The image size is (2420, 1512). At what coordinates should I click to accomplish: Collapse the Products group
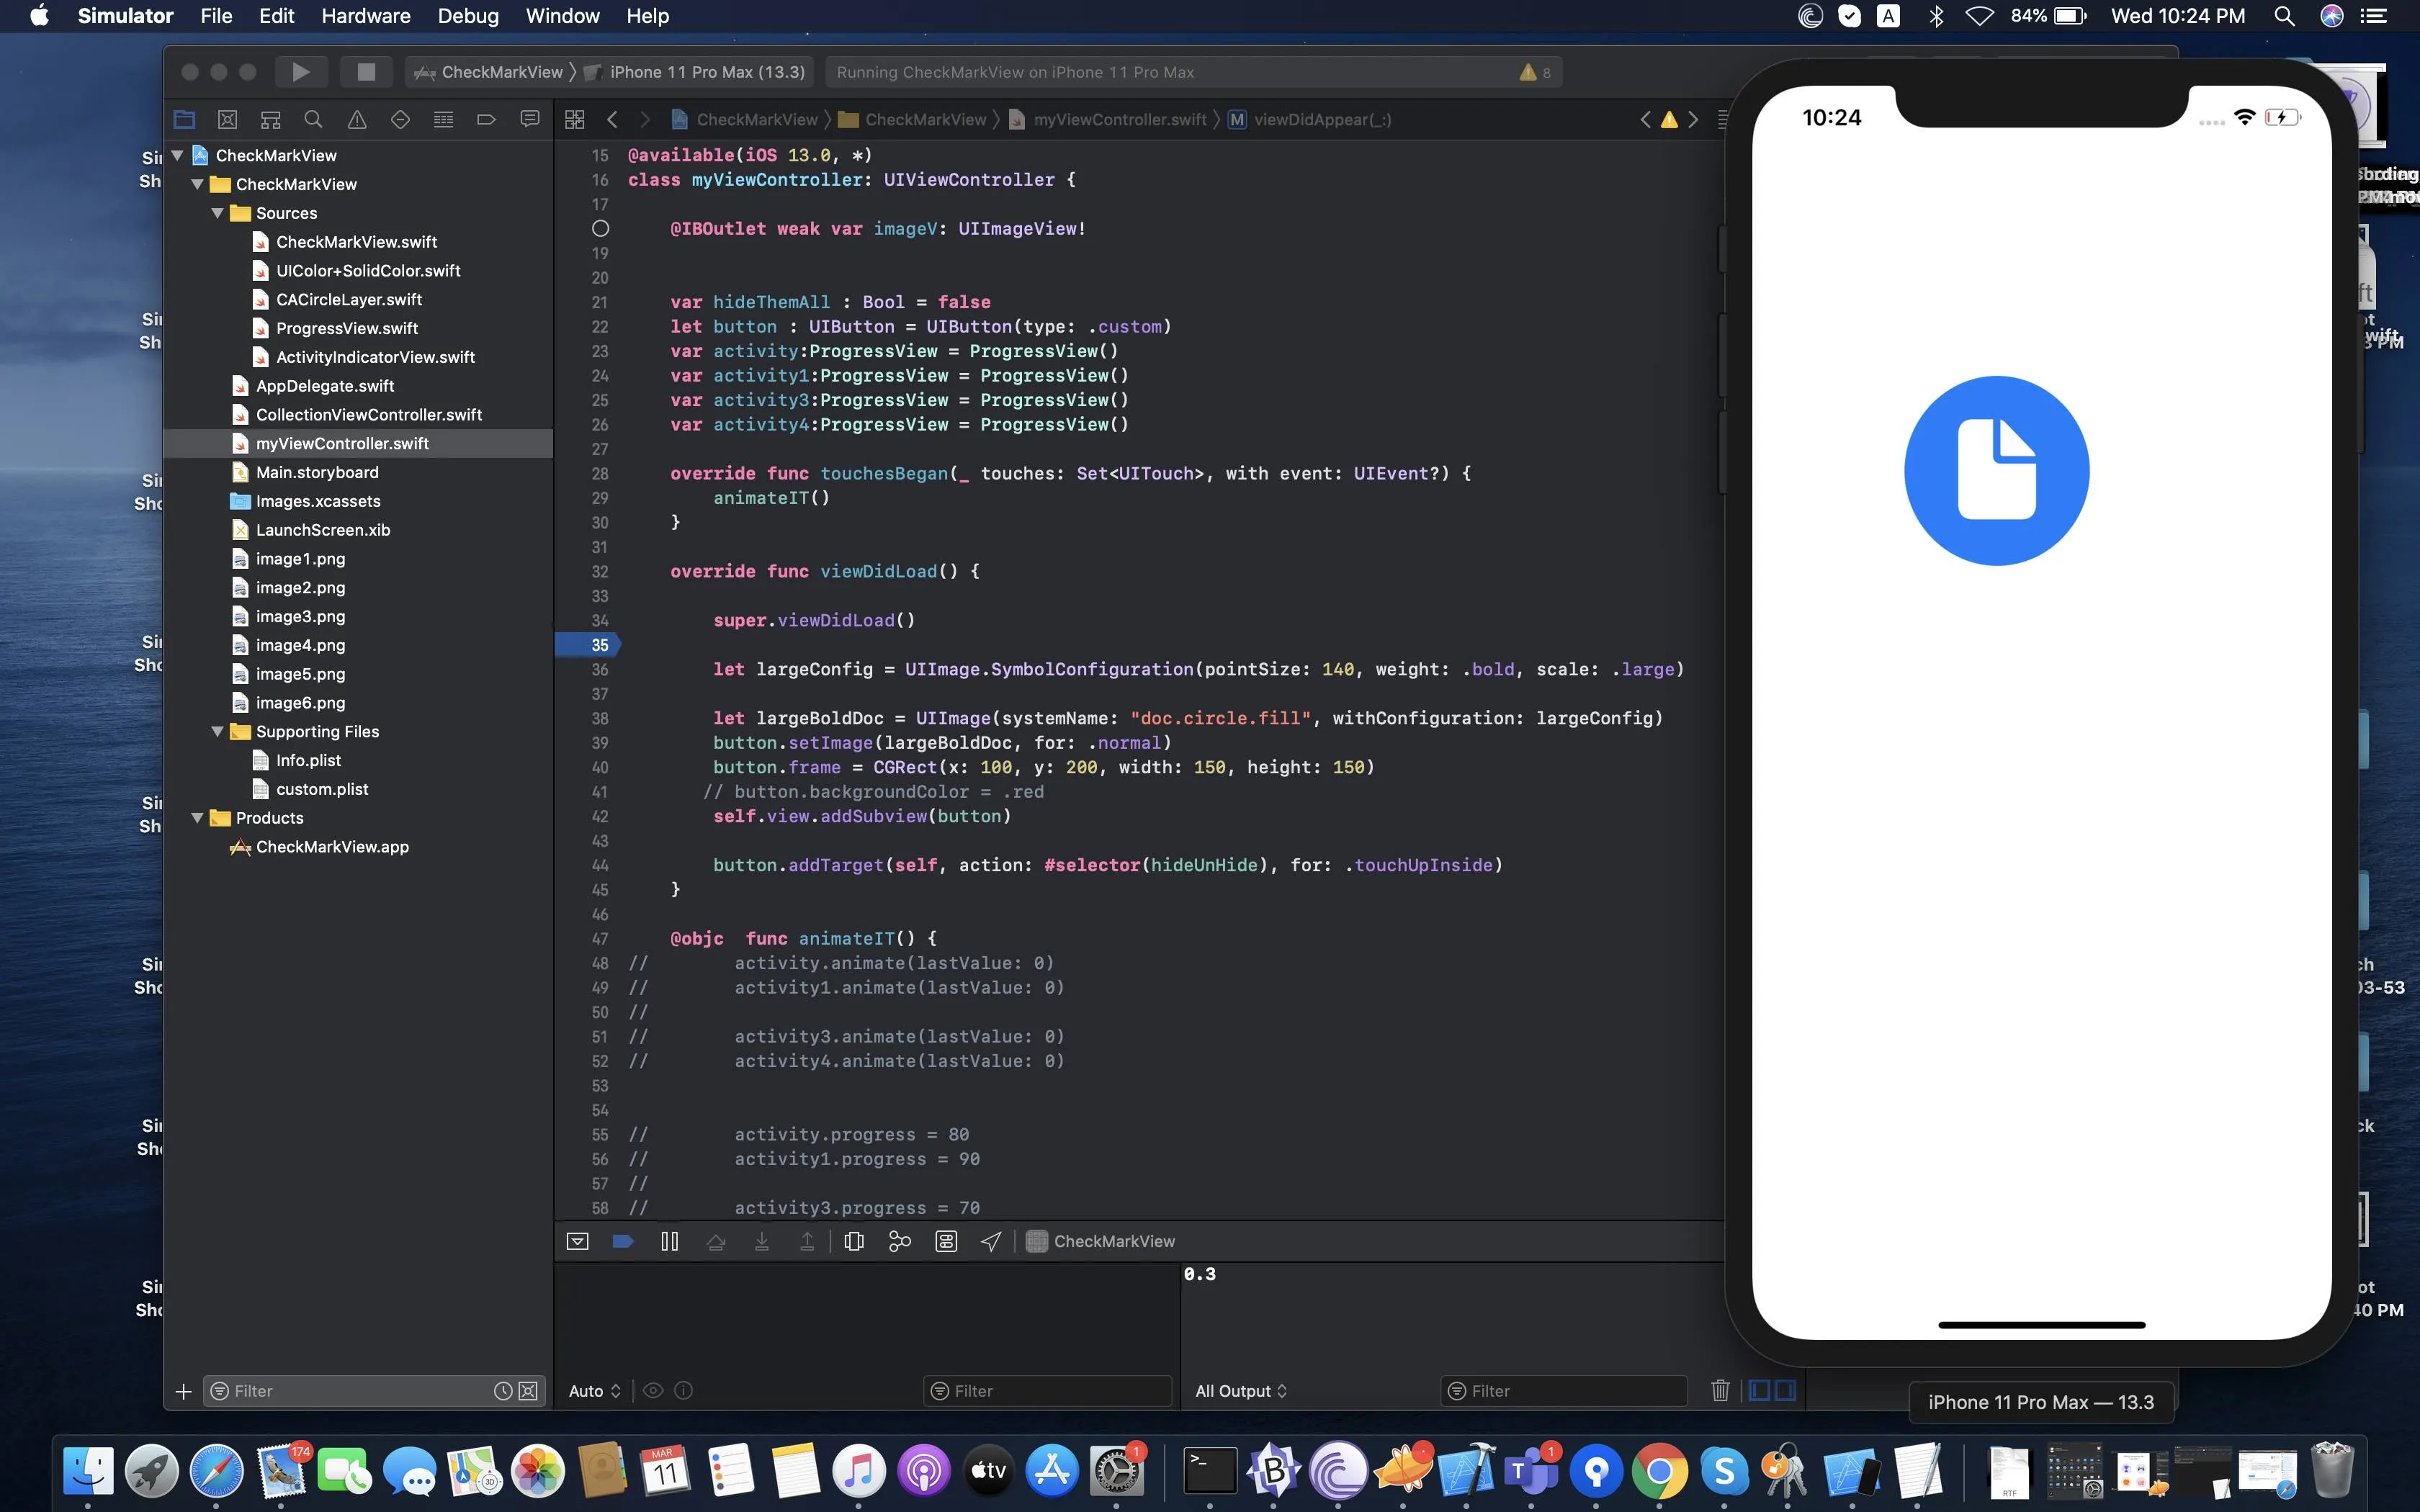(x=197, y=818)
